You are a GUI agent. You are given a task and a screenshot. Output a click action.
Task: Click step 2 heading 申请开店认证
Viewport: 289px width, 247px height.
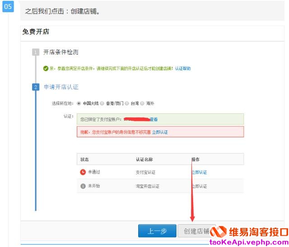(61, 87)
